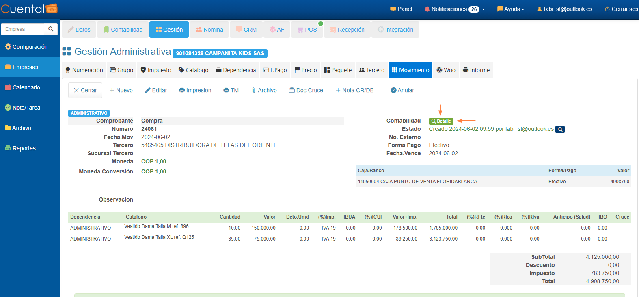Viewport: 639px width, 297px height.
Task: Expand the Ayuda help menu
Action: click(511, 9)
